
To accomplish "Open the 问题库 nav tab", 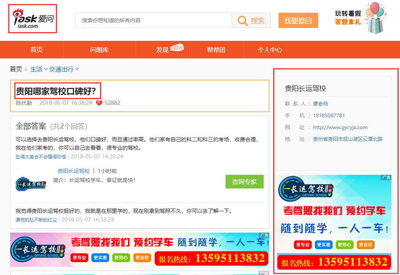I will coord(100,50).
